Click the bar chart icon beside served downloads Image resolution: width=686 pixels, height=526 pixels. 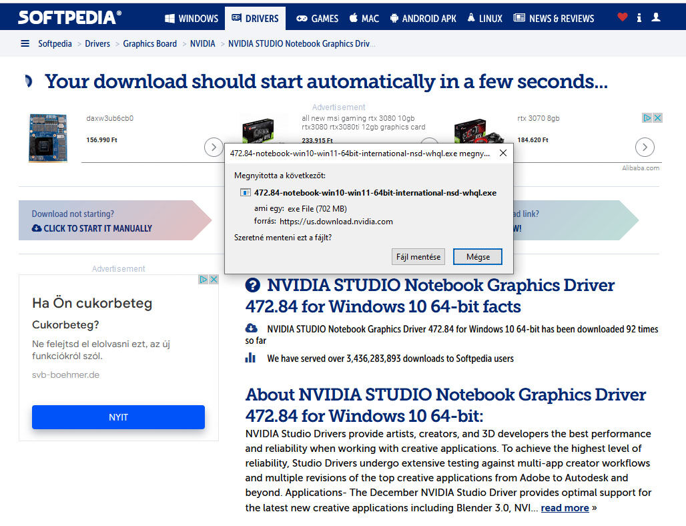250,358
